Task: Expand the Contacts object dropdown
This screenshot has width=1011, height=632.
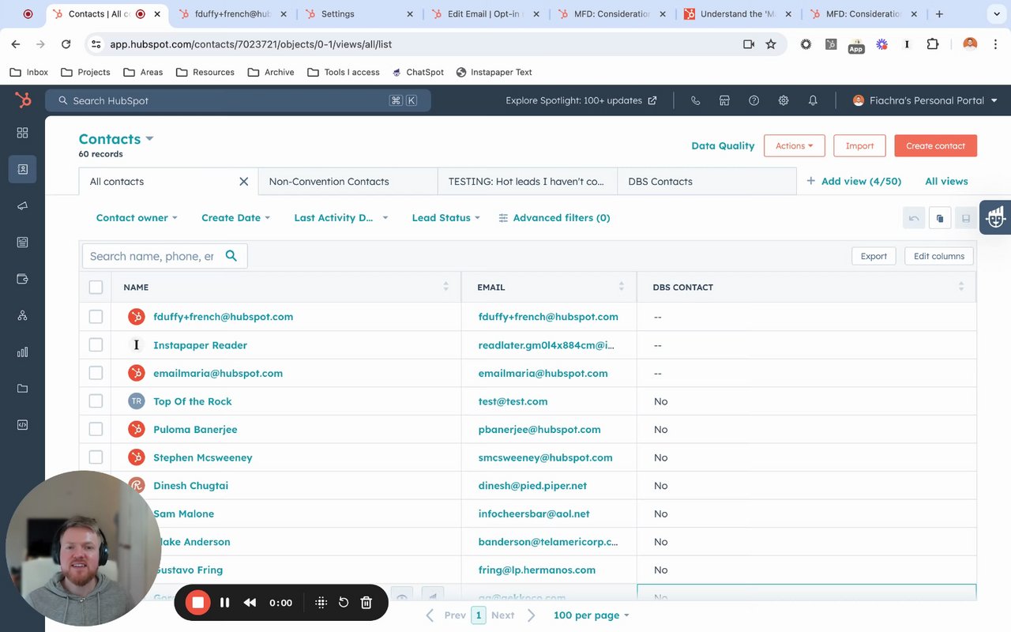Action: tap(116, 139)
